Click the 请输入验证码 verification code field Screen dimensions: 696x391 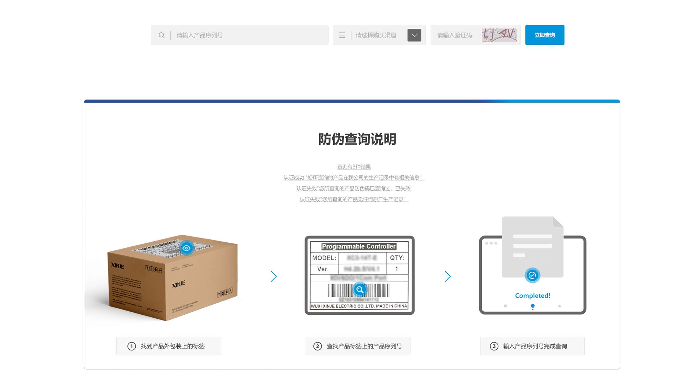[456, 35]
